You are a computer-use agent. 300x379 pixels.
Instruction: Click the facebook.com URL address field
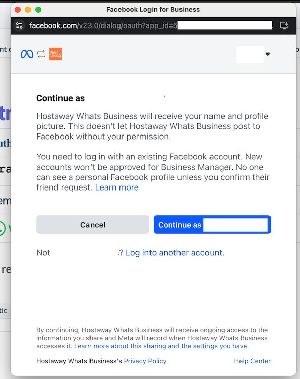(x=151, y=25)
